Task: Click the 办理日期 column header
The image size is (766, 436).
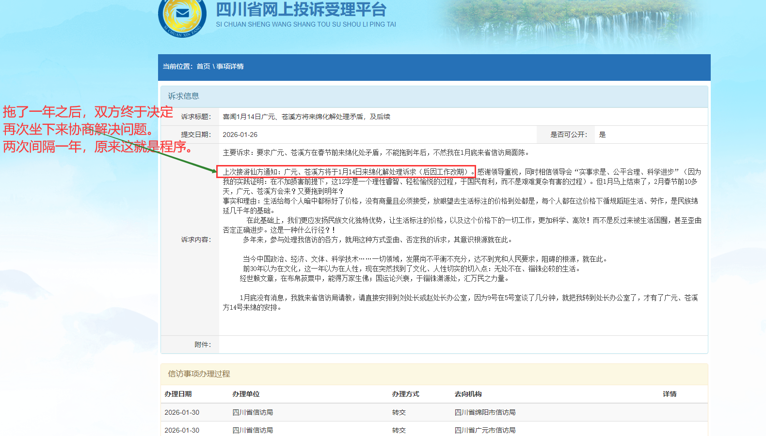Action: (x=178, y=394)
